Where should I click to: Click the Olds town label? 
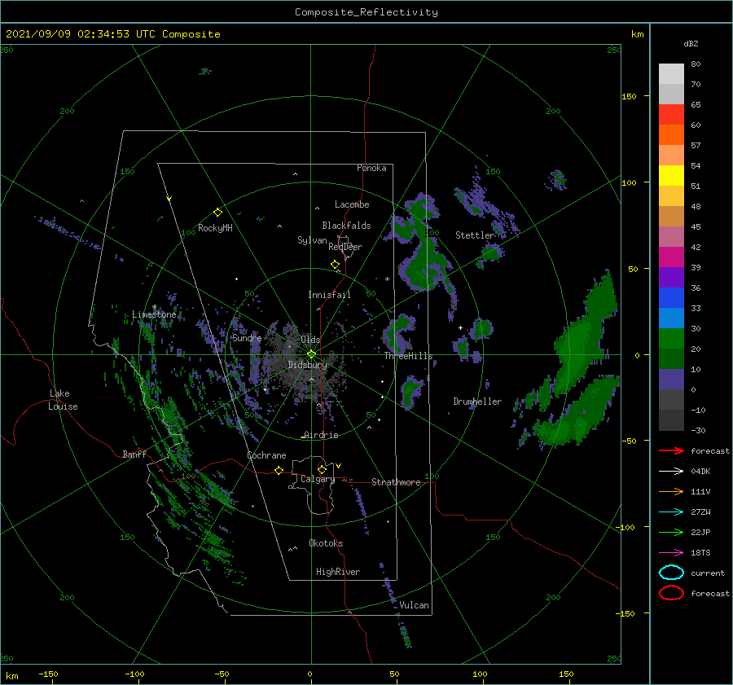click(310, 340)
